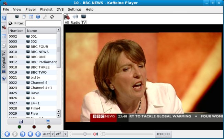Stop playback
Screen dimensions: 224x139
click(x=30, y=134)
